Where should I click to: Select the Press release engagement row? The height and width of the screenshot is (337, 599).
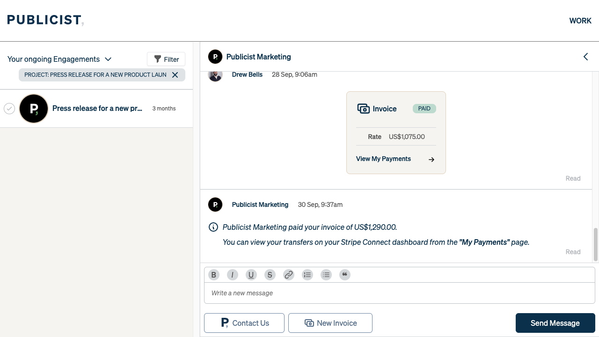(96, 109)
